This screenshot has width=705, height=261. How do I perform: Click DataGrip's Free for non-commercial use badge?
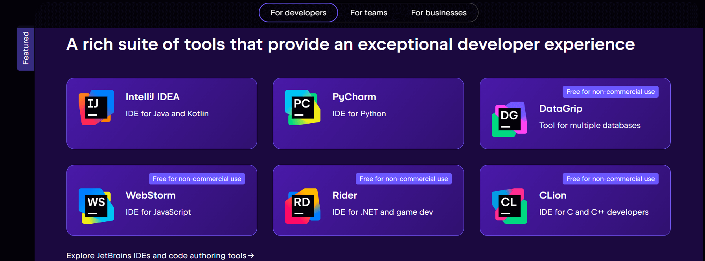pyautogui.click(x=611, y=92)
